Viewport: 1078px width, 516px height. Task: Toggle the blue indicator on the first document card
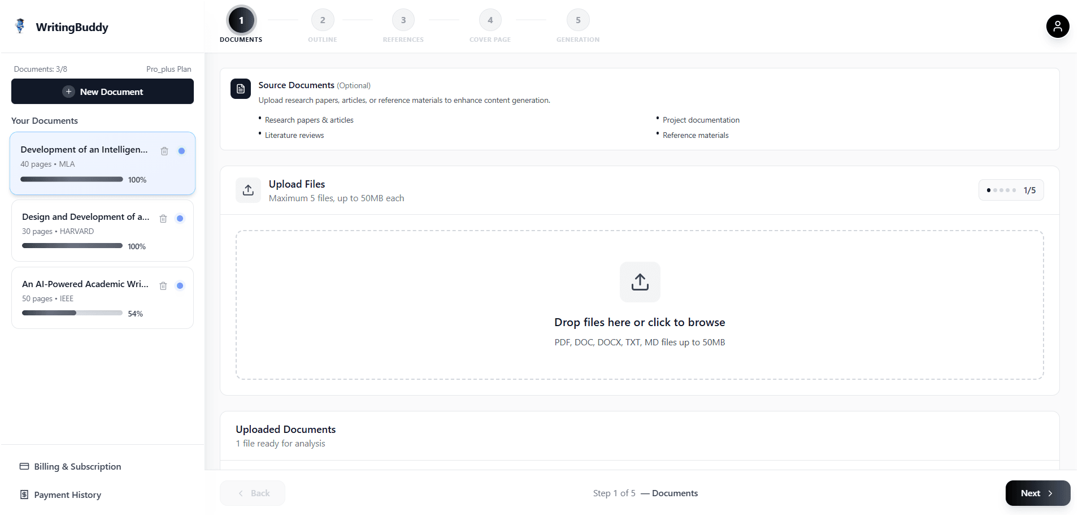pos(181,151)
